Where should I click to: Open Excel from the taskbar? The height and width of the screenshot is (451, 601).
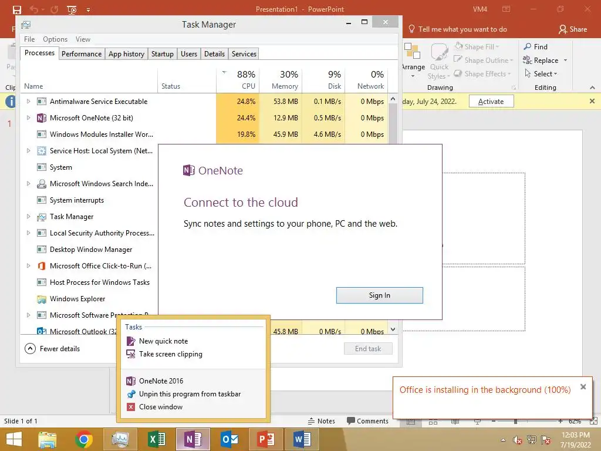click(x=157, y=439)
